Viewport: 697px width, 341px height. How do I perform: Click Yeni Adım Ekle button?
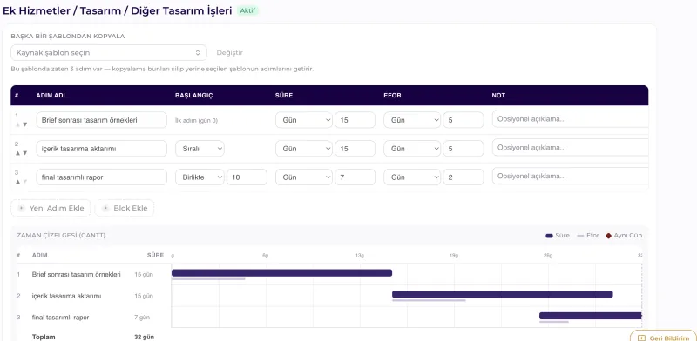click(x=51, y=208)
